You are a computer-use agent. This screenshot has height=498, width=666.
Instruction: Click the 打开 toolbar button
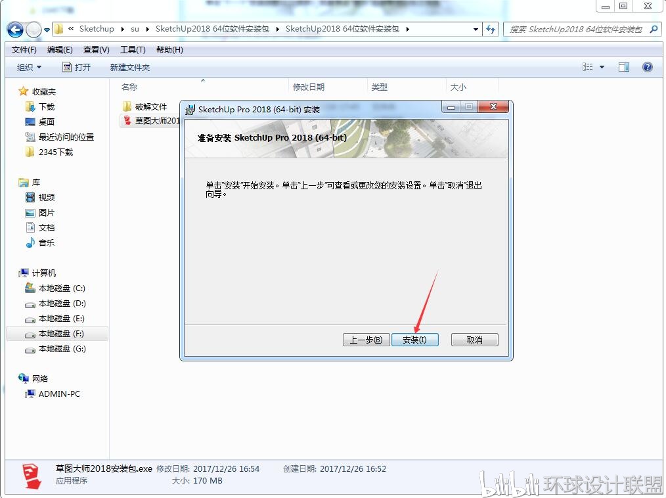pyautogui.click(x=76, y=67)
